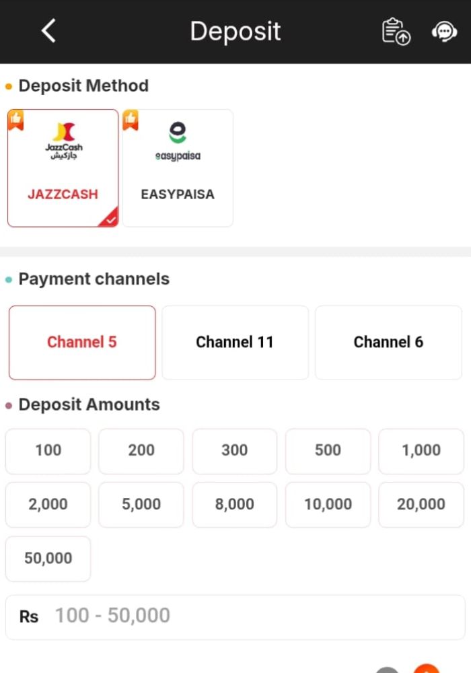This screenshot has width=471, height=673.
Task: Pick the 300 deposit amount
Action: [235, 451]
